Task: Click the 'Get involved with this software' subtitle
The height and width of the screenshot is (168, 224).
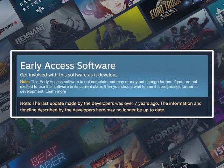Action: pyautogui.click(x=69, y=75)
